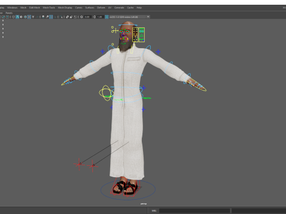Select the light blue head circle control
Screen dimensions: 286x214
tap(128, 25)
